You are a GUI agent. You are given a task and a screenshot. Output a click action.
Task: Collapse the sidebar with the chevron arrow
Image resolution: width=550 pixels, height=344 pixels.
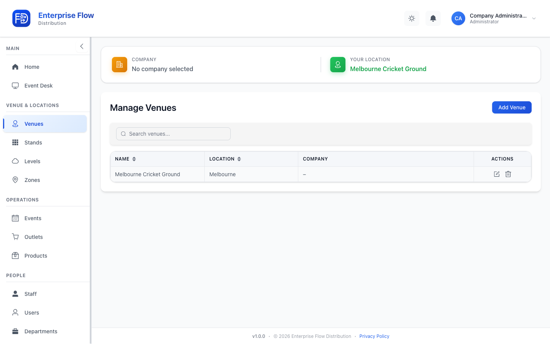82,46
